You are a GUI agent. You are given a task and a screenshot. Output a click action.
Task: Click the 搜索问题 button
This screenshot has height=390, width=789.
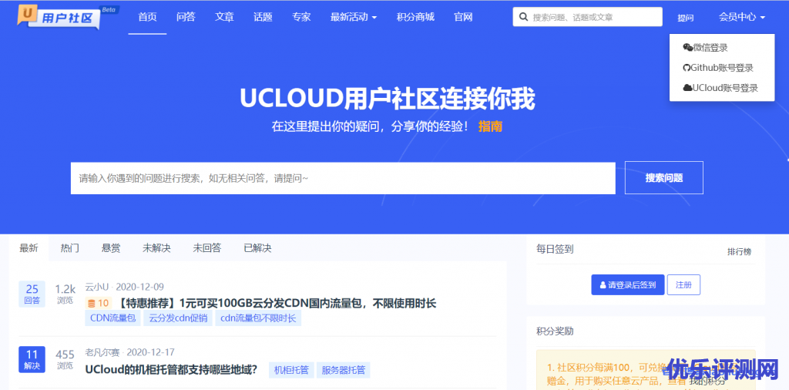point(664,177)
